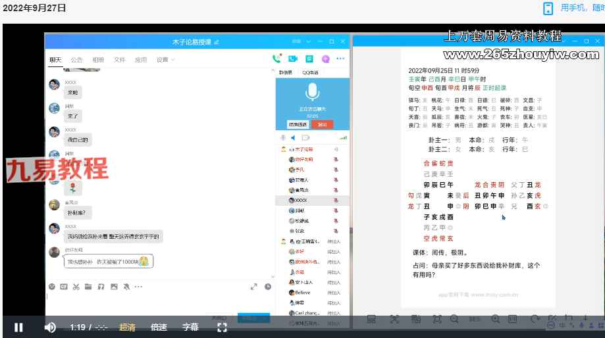The height and width of the screenshot is (338, 605).
Task: Expand the 设置 dropdown menu
Action: pyautogui.click(x=165, y=60)
